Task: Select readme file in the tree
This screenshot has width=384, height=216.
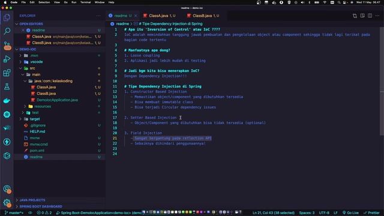Action: 36,157
